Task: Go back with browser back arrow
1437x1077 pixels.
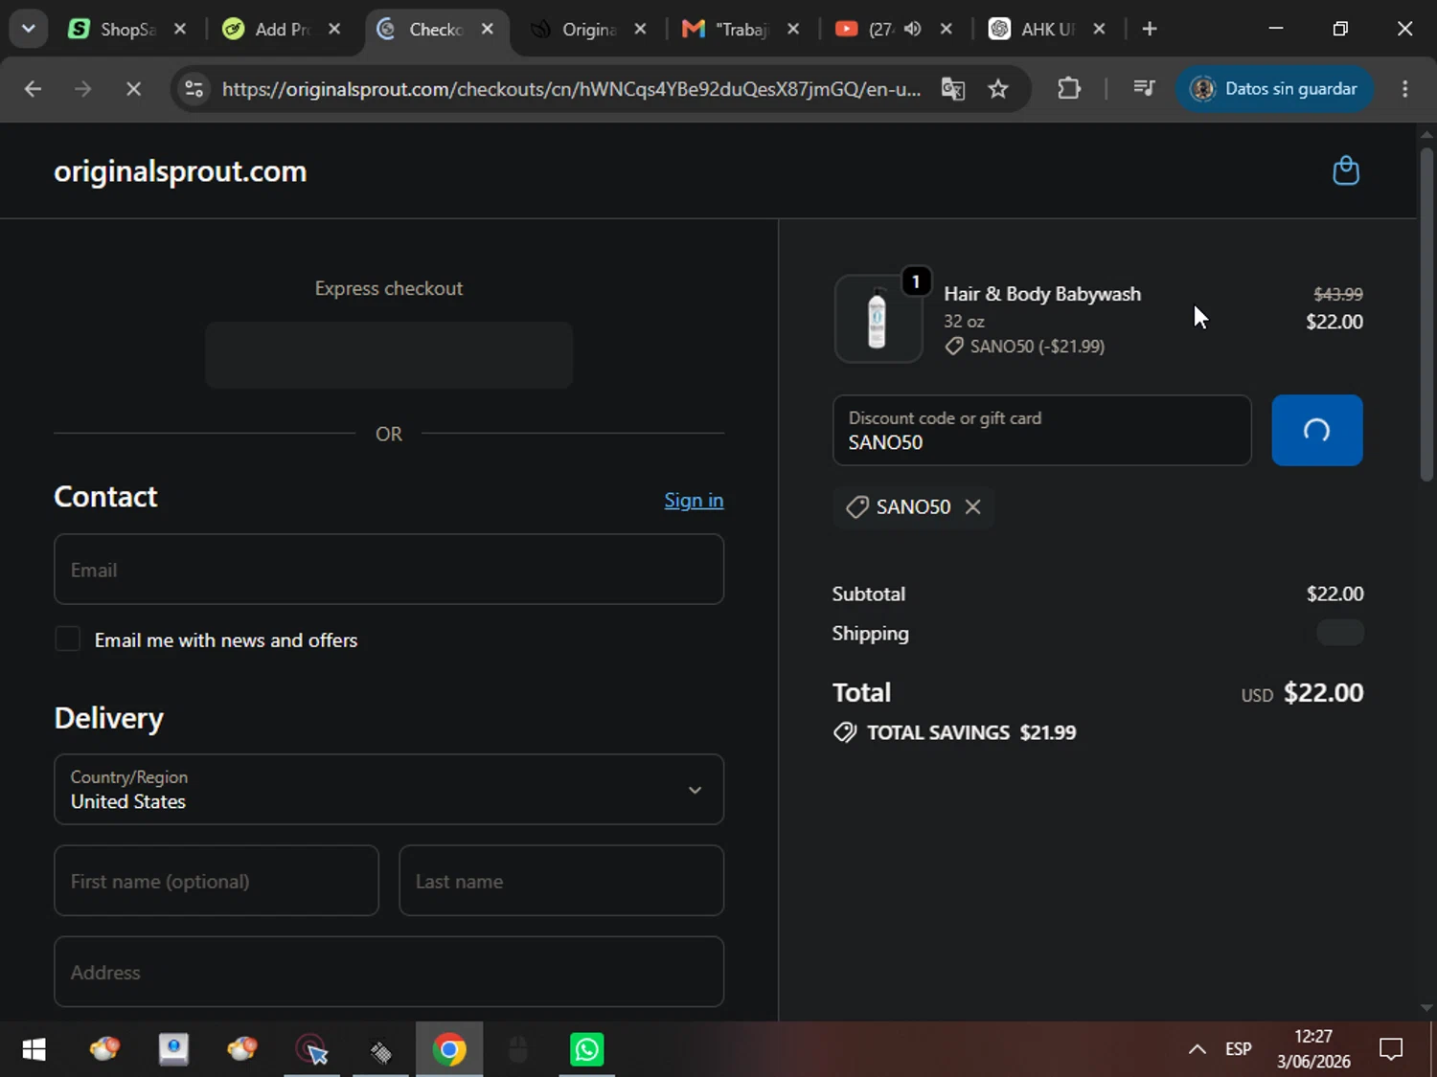Action: click(x=33, y=89)
